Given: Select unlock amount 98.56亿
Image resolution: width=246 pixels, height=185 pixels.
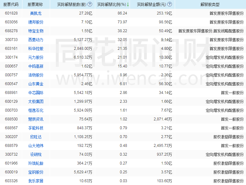Looking at the screenshot, I should point(165,22).
